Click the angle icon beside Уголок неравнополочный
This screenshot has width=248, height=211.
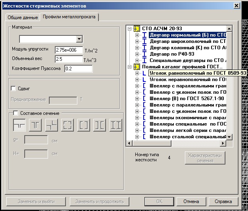click(144, 79)
